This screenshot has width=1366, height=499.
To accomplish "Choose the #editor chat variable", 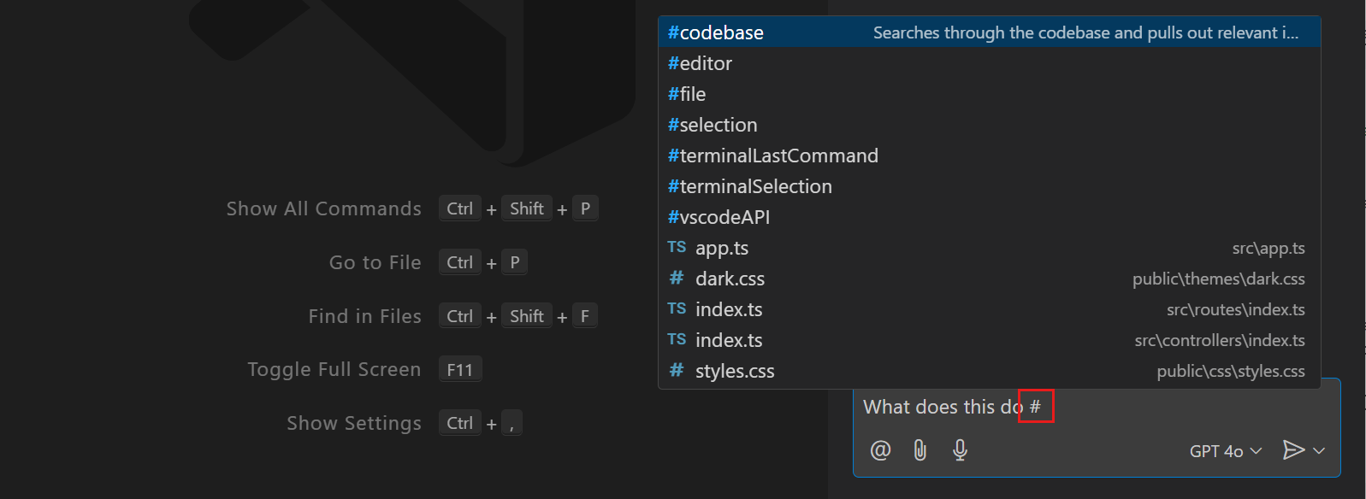I will click(701, 63).
